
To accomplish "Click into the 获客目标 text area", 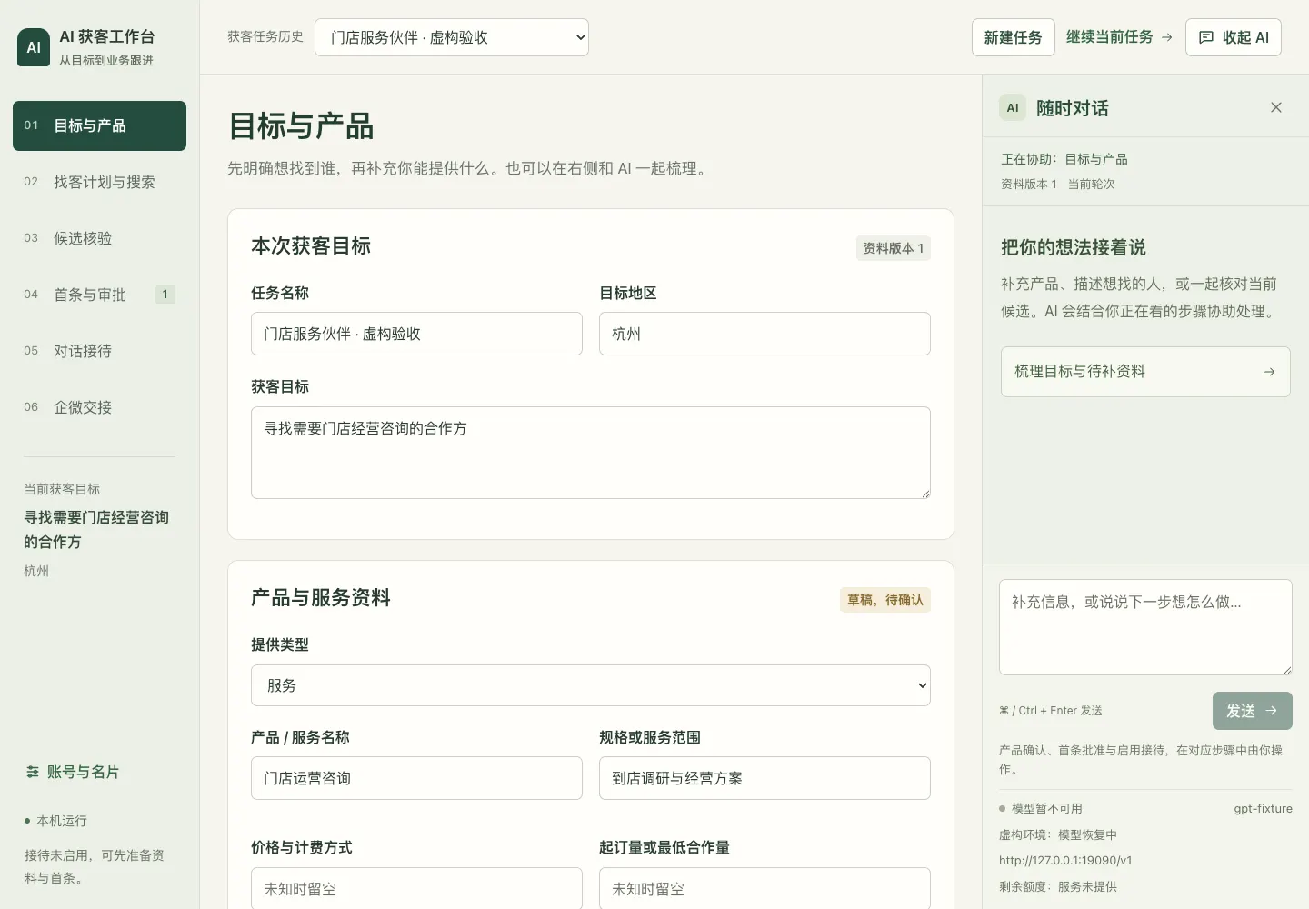I will point(591,453).
